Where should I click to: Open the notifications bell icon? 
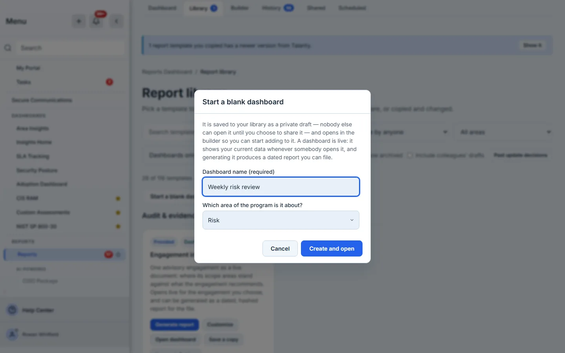tap(97, 22)
